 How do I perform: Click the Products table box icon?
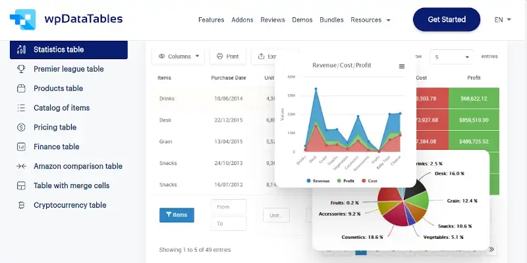[21, 88]
